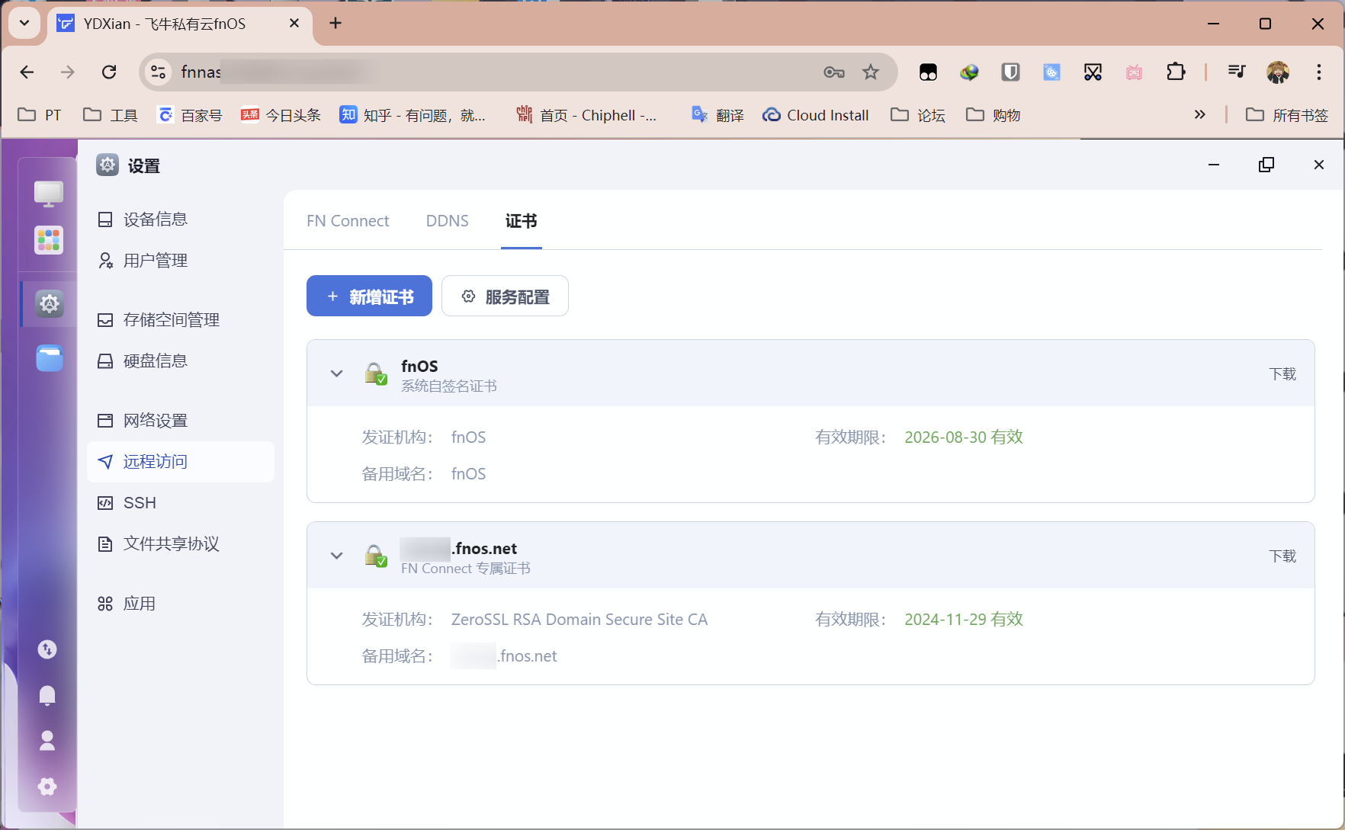This screenshot has width=1345, height=830.
Task: Click the pink bilibili extension icon
Action: point(1135,72)
